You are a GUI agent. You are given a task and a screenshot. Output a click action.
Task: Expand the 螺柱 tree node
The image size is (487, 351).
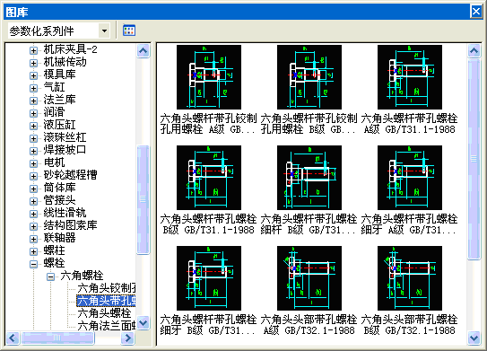(33, 251)
